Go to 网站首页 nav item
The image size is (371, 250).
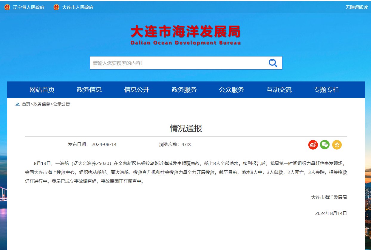tap(42, 90)
